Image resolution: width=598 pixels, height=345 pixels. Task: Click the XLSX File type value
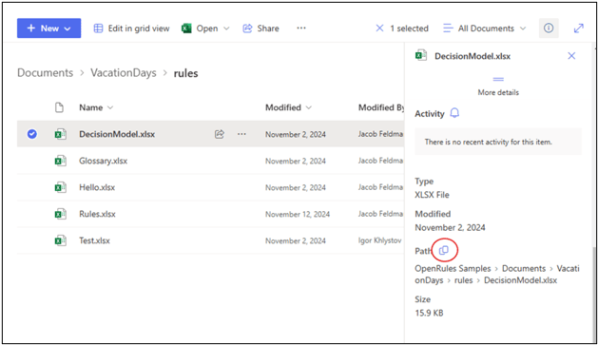click(x=433, y=195)
